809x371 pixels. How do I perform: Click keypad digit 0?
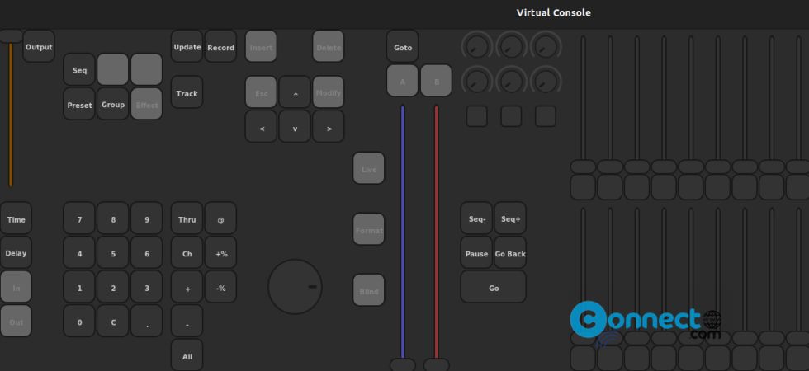pyautogui.click(x=79, y=321)
